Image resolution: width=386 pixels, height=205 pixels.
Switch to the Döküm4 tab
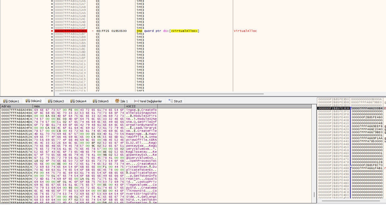(78, 101)
